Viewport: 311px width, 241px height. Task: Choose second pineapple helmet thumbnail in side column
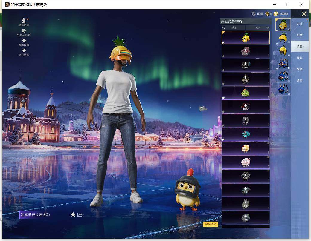[283, 37]
